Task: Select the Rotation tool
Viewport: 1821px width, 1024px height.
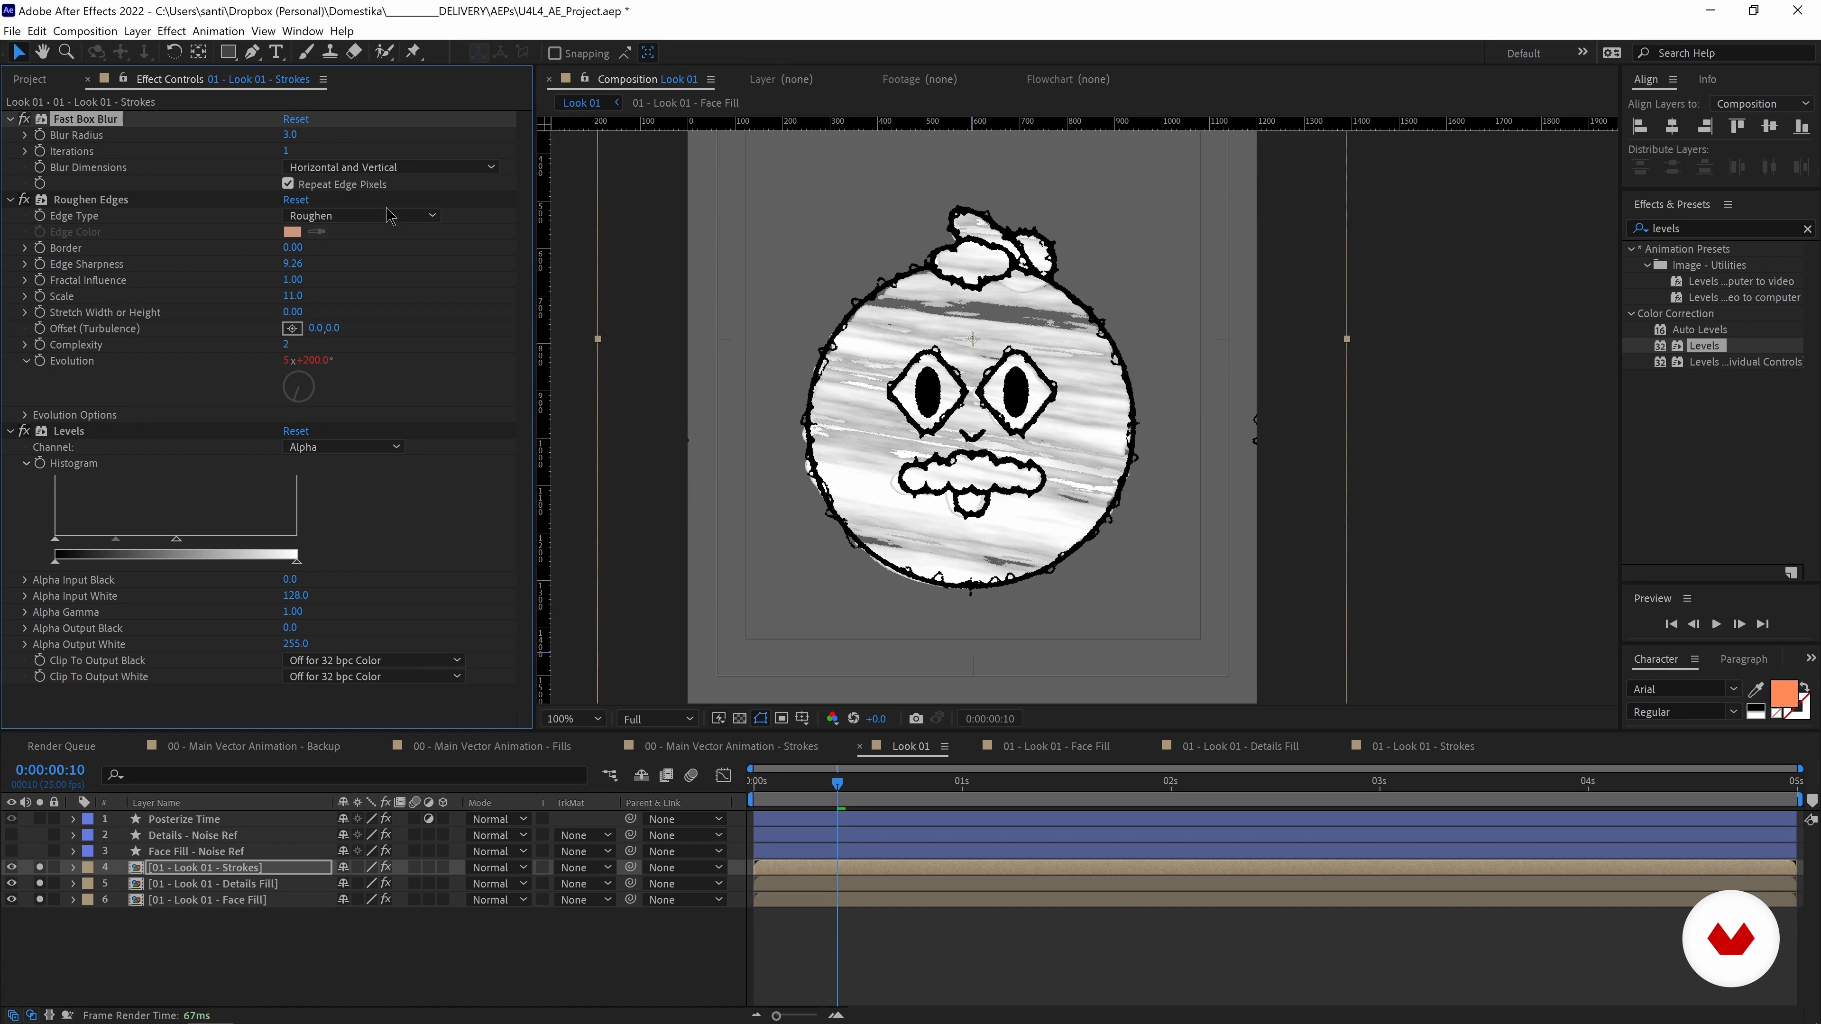Action: (174, 52)
